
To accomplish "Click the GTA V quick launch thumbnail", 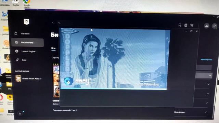I will coord(18,78).
